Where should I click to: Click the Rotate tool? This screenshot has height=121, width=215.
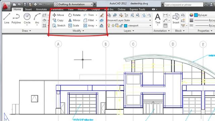click(75, 15)
